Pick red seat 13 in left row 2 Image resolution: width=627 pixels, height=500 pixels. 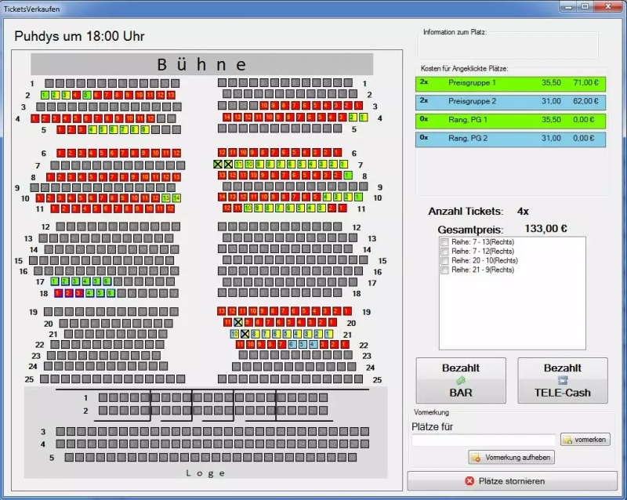[x=171, y=95]
